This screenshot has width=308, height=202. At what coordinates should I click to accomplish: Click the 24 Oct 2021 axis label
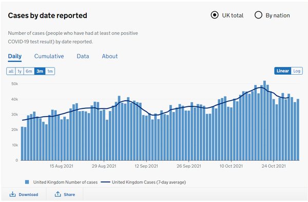coord(274,166)
